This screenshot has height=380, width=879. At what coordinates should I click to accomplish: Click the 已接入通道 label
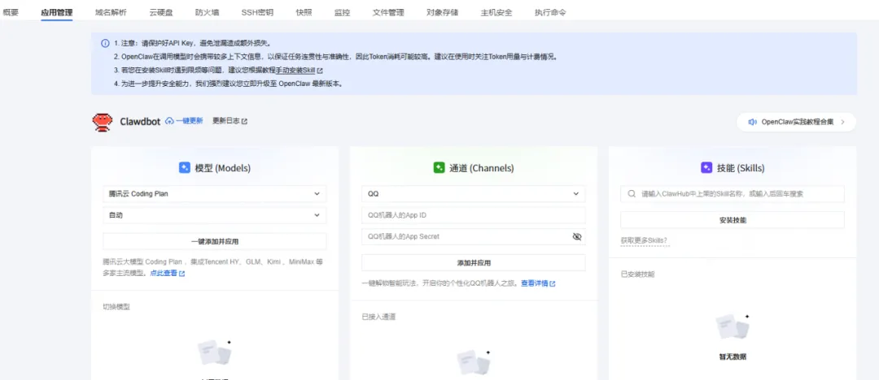[378, 317]
